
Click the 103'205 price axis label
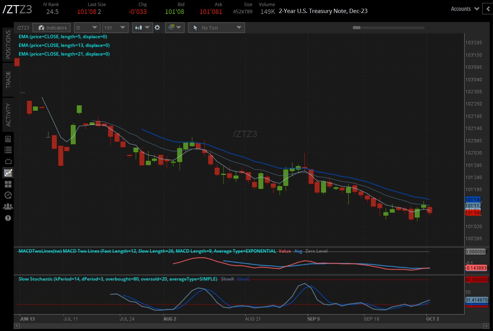coord(474,43)
